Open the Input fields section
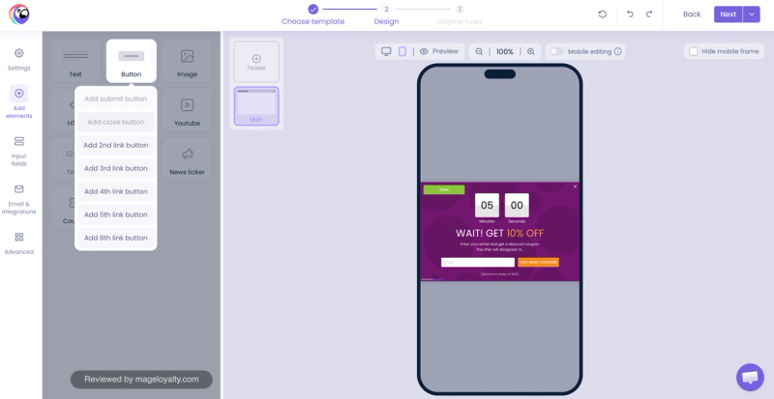Image resolution: width=774 pixels, height=399 pixels. click(18, 152)
